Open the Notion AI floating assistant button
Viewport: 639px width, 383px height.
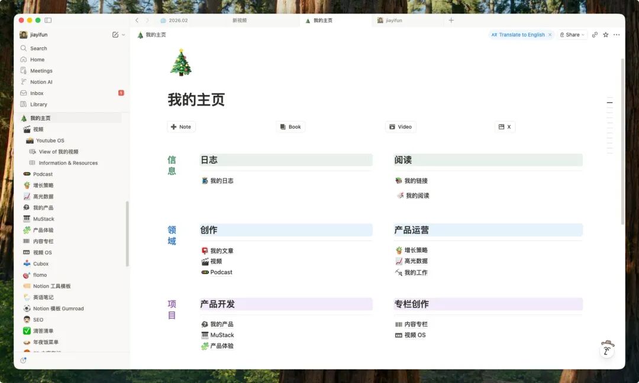tap(607, 350)
